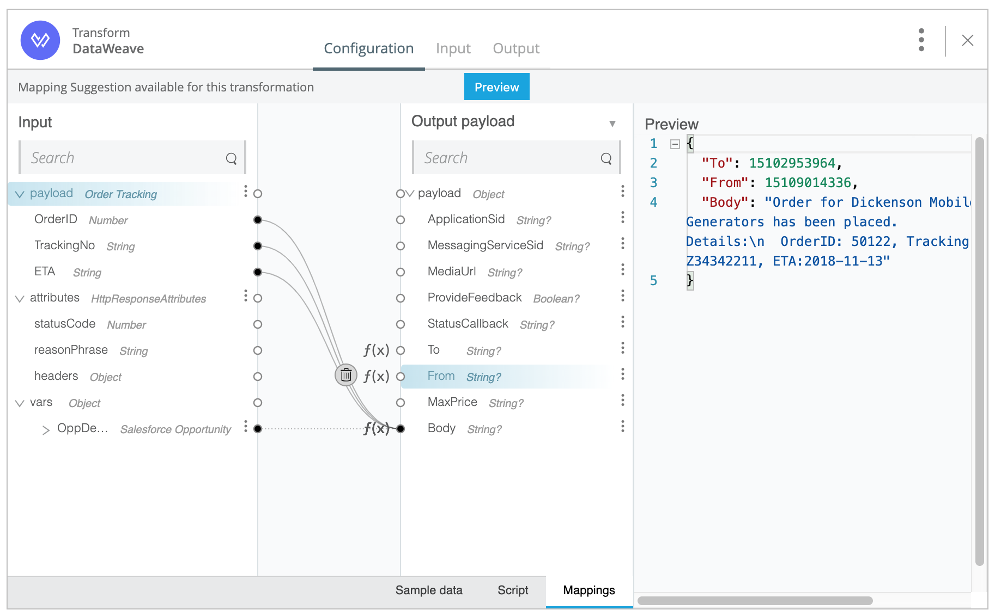Viewport: 995px width, 616px height.
Task: Click the DataWeave transform logo icon
Action: (x=40, y=40)
